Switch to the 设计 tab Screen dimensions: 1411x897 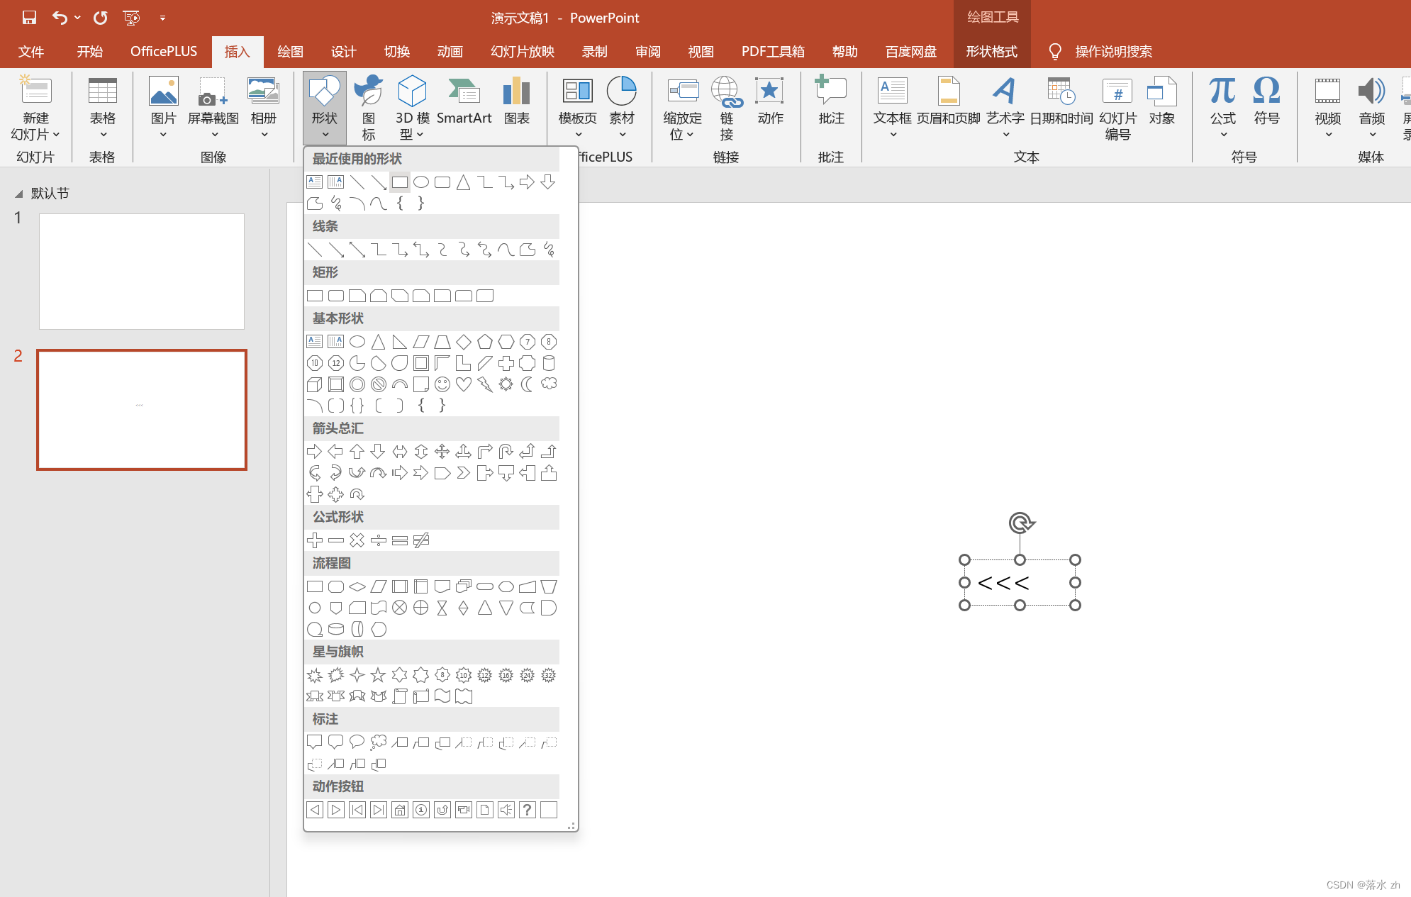point(343,52)
